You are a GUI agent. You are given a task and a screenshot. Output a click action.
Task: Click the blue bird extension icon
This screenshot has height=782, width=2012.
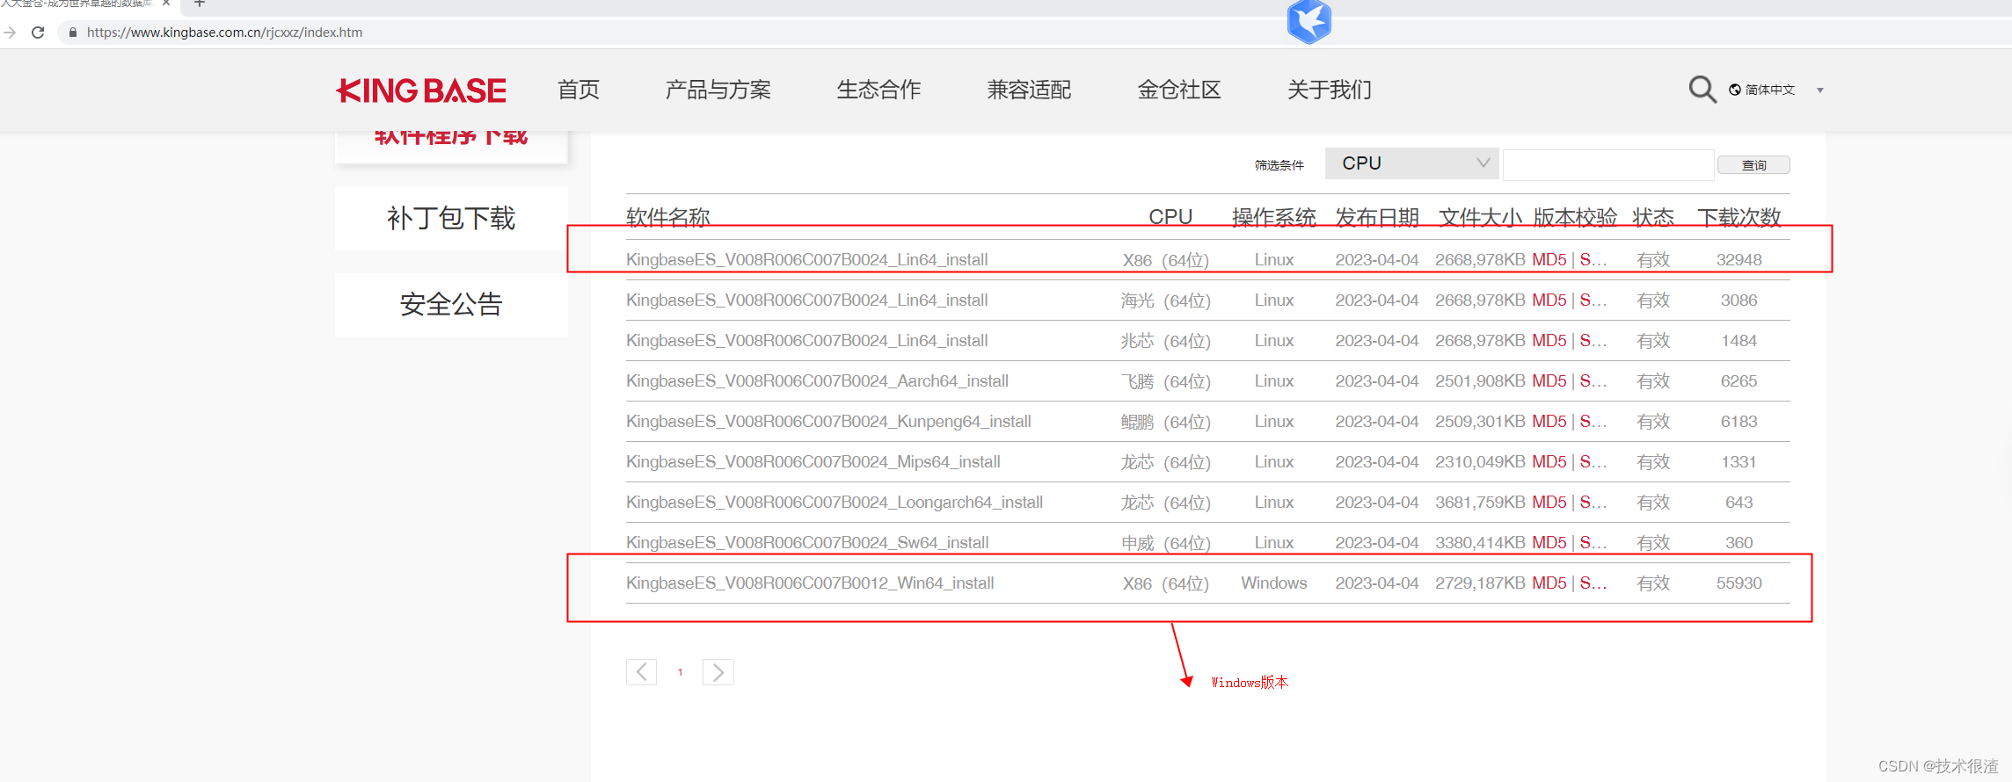click(1309, 21)
